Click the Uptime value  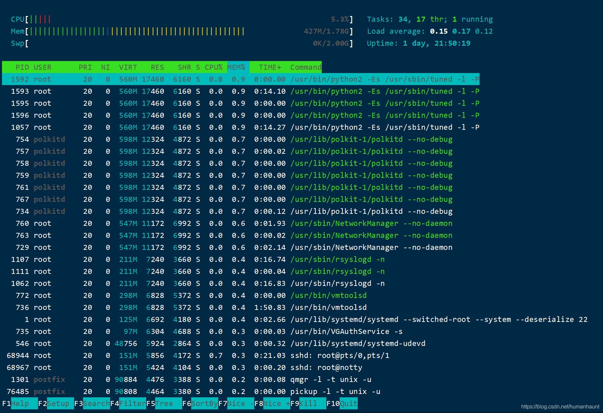[437, 43]
